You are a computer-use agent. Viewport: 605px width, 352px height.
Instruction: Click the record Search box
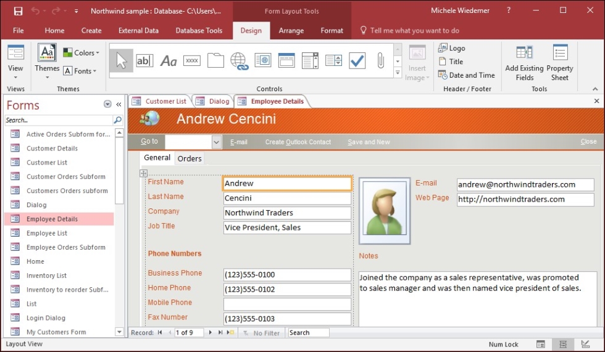pos(309,333)
